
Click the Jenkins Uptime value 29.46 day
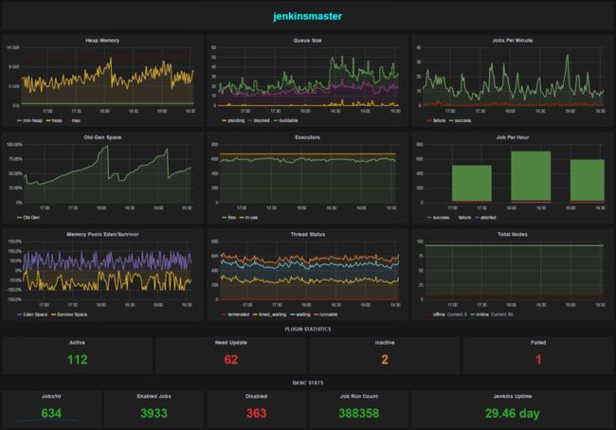click(513, 414)
